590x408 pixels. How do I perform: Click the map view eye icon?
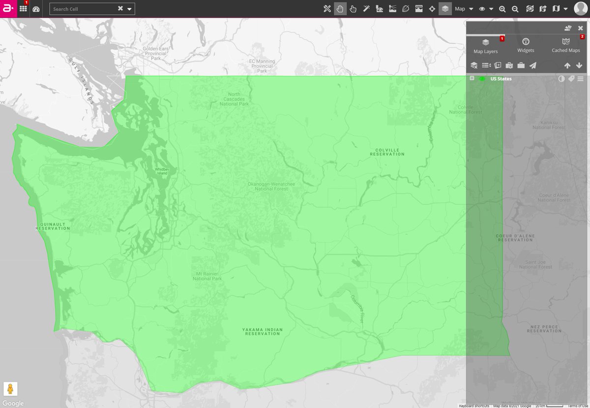pos(530,9)
